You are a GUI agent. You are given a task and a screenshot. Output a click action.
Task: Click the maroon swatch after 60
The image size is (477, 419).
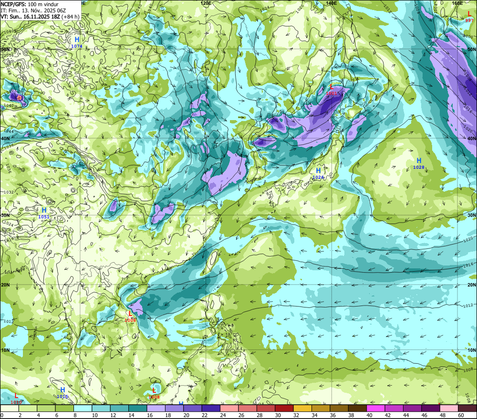click(x=467, y=409)
